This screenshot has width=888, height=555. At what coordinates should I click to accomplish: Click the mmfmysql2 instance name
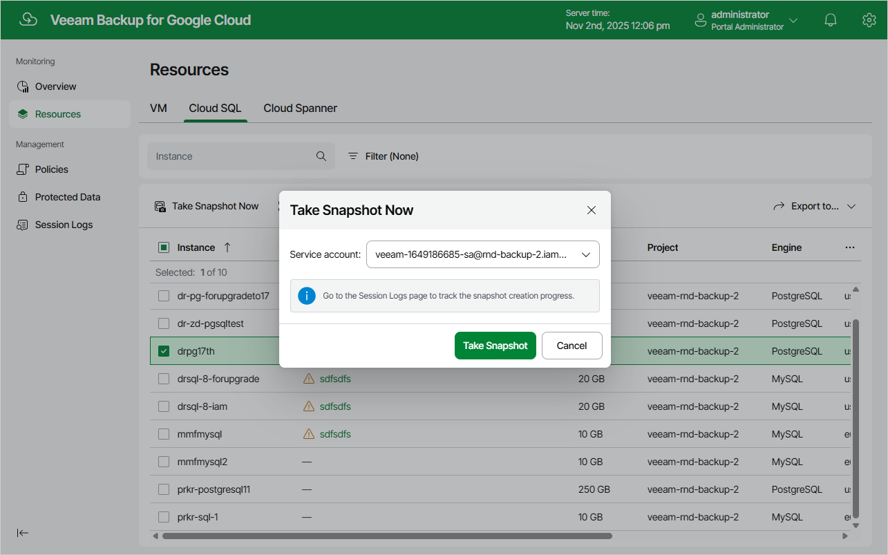tap(202, 462)
